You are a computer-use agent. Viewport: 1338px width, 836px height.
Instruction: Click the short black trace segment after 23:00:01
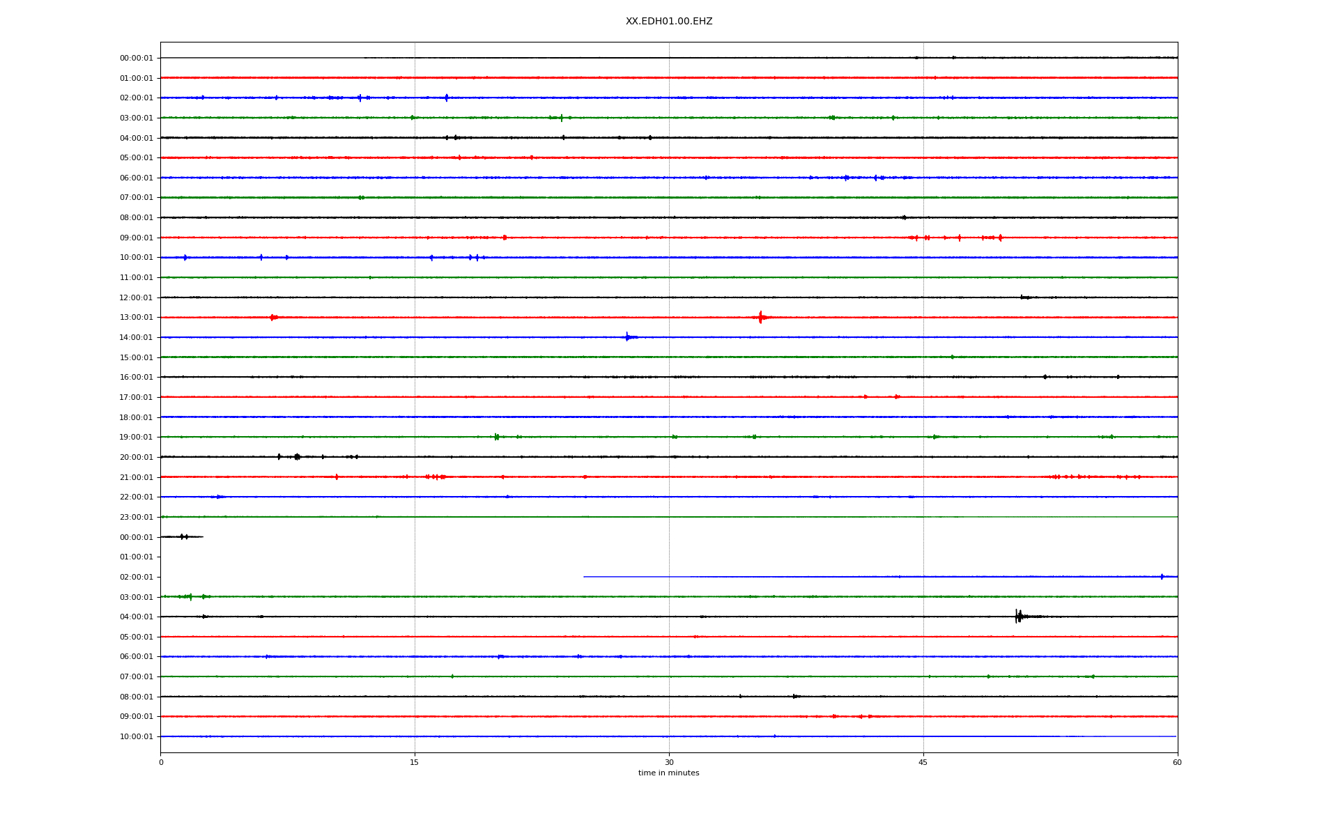[182, 536]
